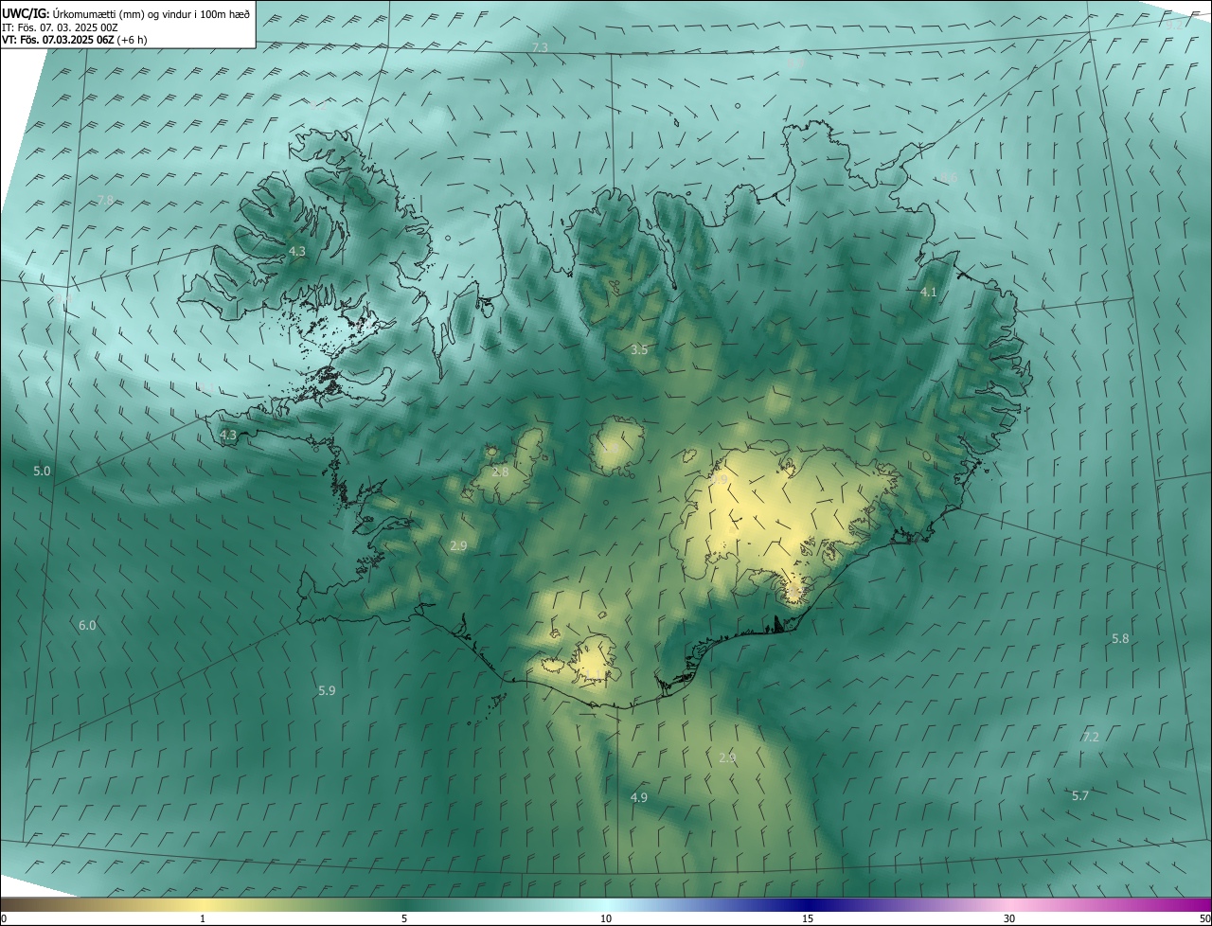Click the "VT: Fös. 07.03.2025 06Z (+6 h)" line
Viewport: 1212px width, 926px height.
pyautogui.click(x=74, y=40)
